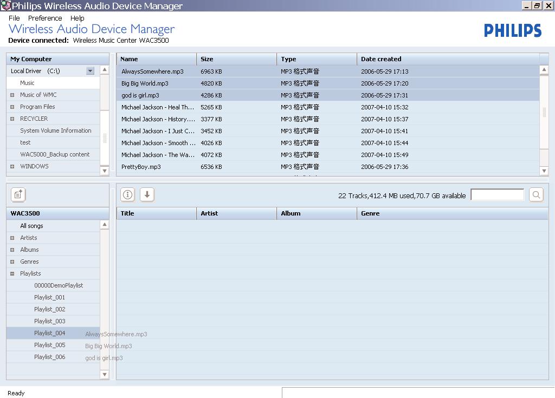The image size is (555, 398).
Task: Expand the WINDOWS folder
Action: tap(12, 166)
